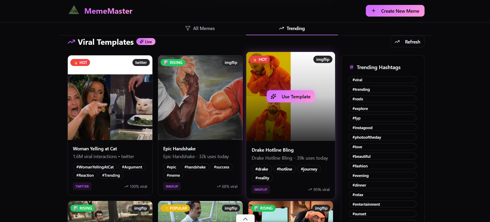Screen dimensions: 490x222
Task: Click the Create New Meme button
Action: [395, 11]
